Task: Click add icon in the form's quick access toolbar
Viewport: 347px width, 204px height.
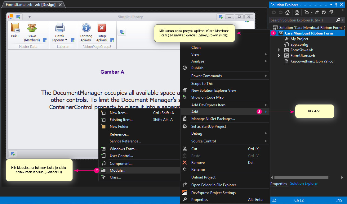Action: [x=18, y=17]
